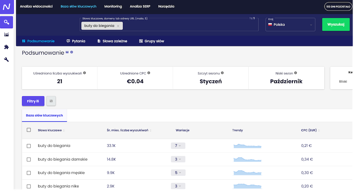Show info icon next to Niski sezon
The image size is (355, 191).
[295, 73]
